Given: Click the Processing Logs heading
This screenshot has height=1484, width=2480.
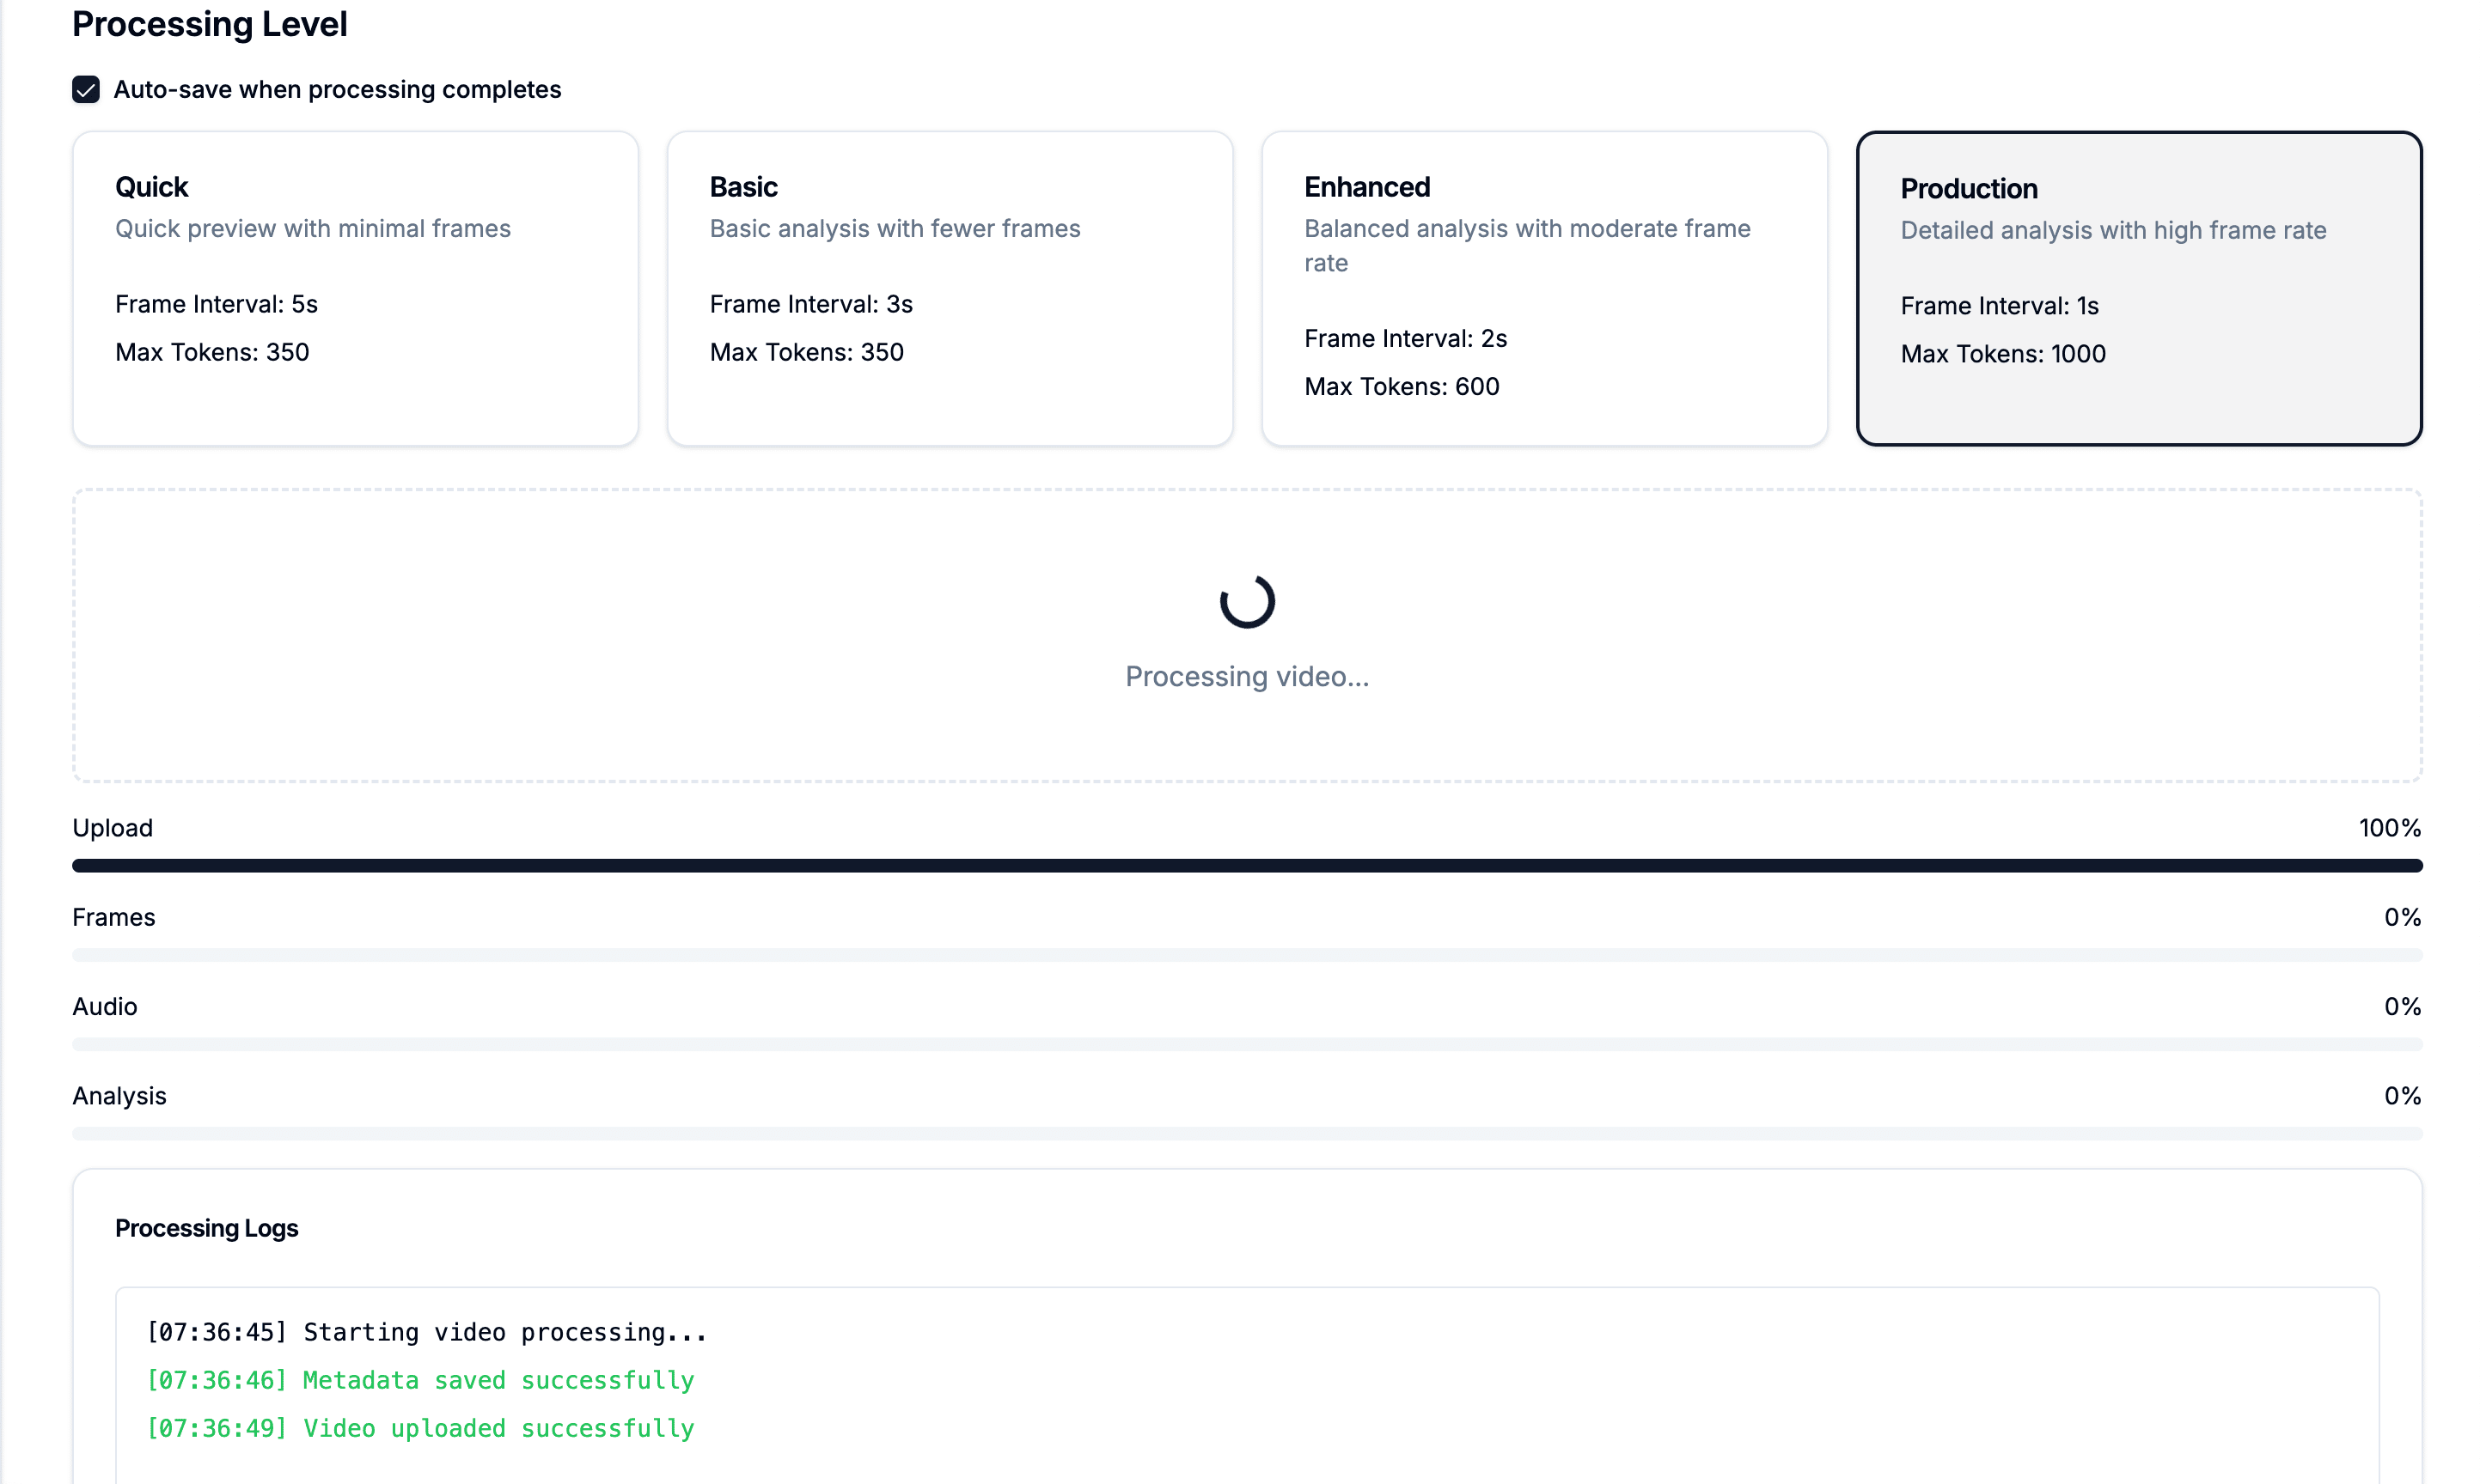Looking at the screenshot, I should [206, 1228].
